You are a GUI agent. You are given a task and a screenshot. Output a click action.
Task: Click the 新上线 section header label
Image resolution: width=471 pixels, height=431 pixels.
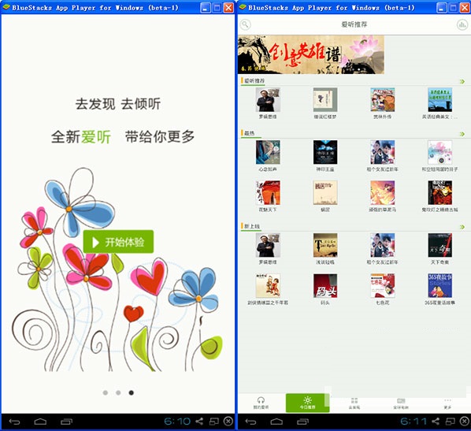pos(252,226)
